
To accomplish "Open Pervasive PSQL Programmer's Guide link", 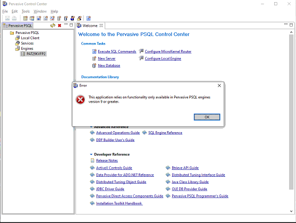I will [200, 196].
